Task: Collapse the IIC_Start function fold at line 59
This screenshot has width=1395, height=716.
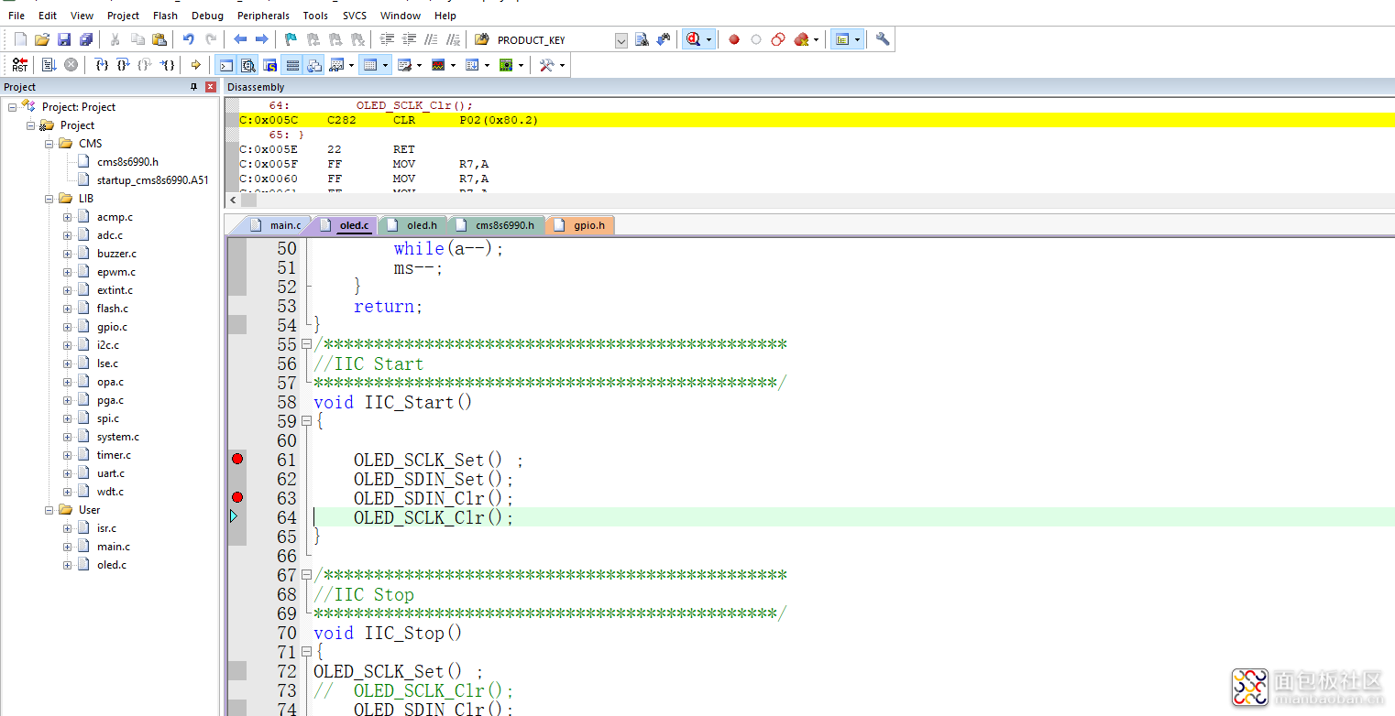Action: pyautogui.click(x=305, y=421)
